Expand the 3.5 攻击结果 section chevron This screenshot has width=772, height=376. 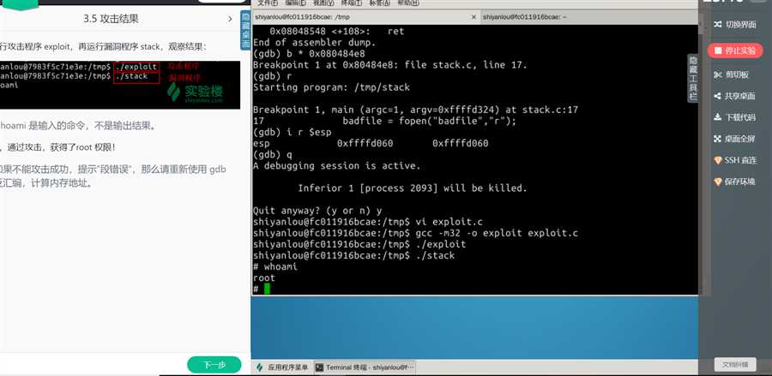coord(230,19)
